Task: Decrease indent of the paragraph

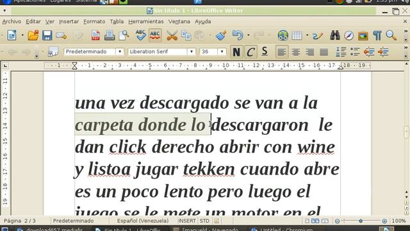Action: click(x=369, y=52)
